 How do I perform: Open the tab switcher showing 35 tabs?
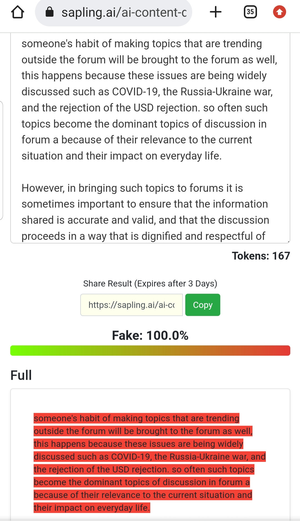(x=250, y=12)
